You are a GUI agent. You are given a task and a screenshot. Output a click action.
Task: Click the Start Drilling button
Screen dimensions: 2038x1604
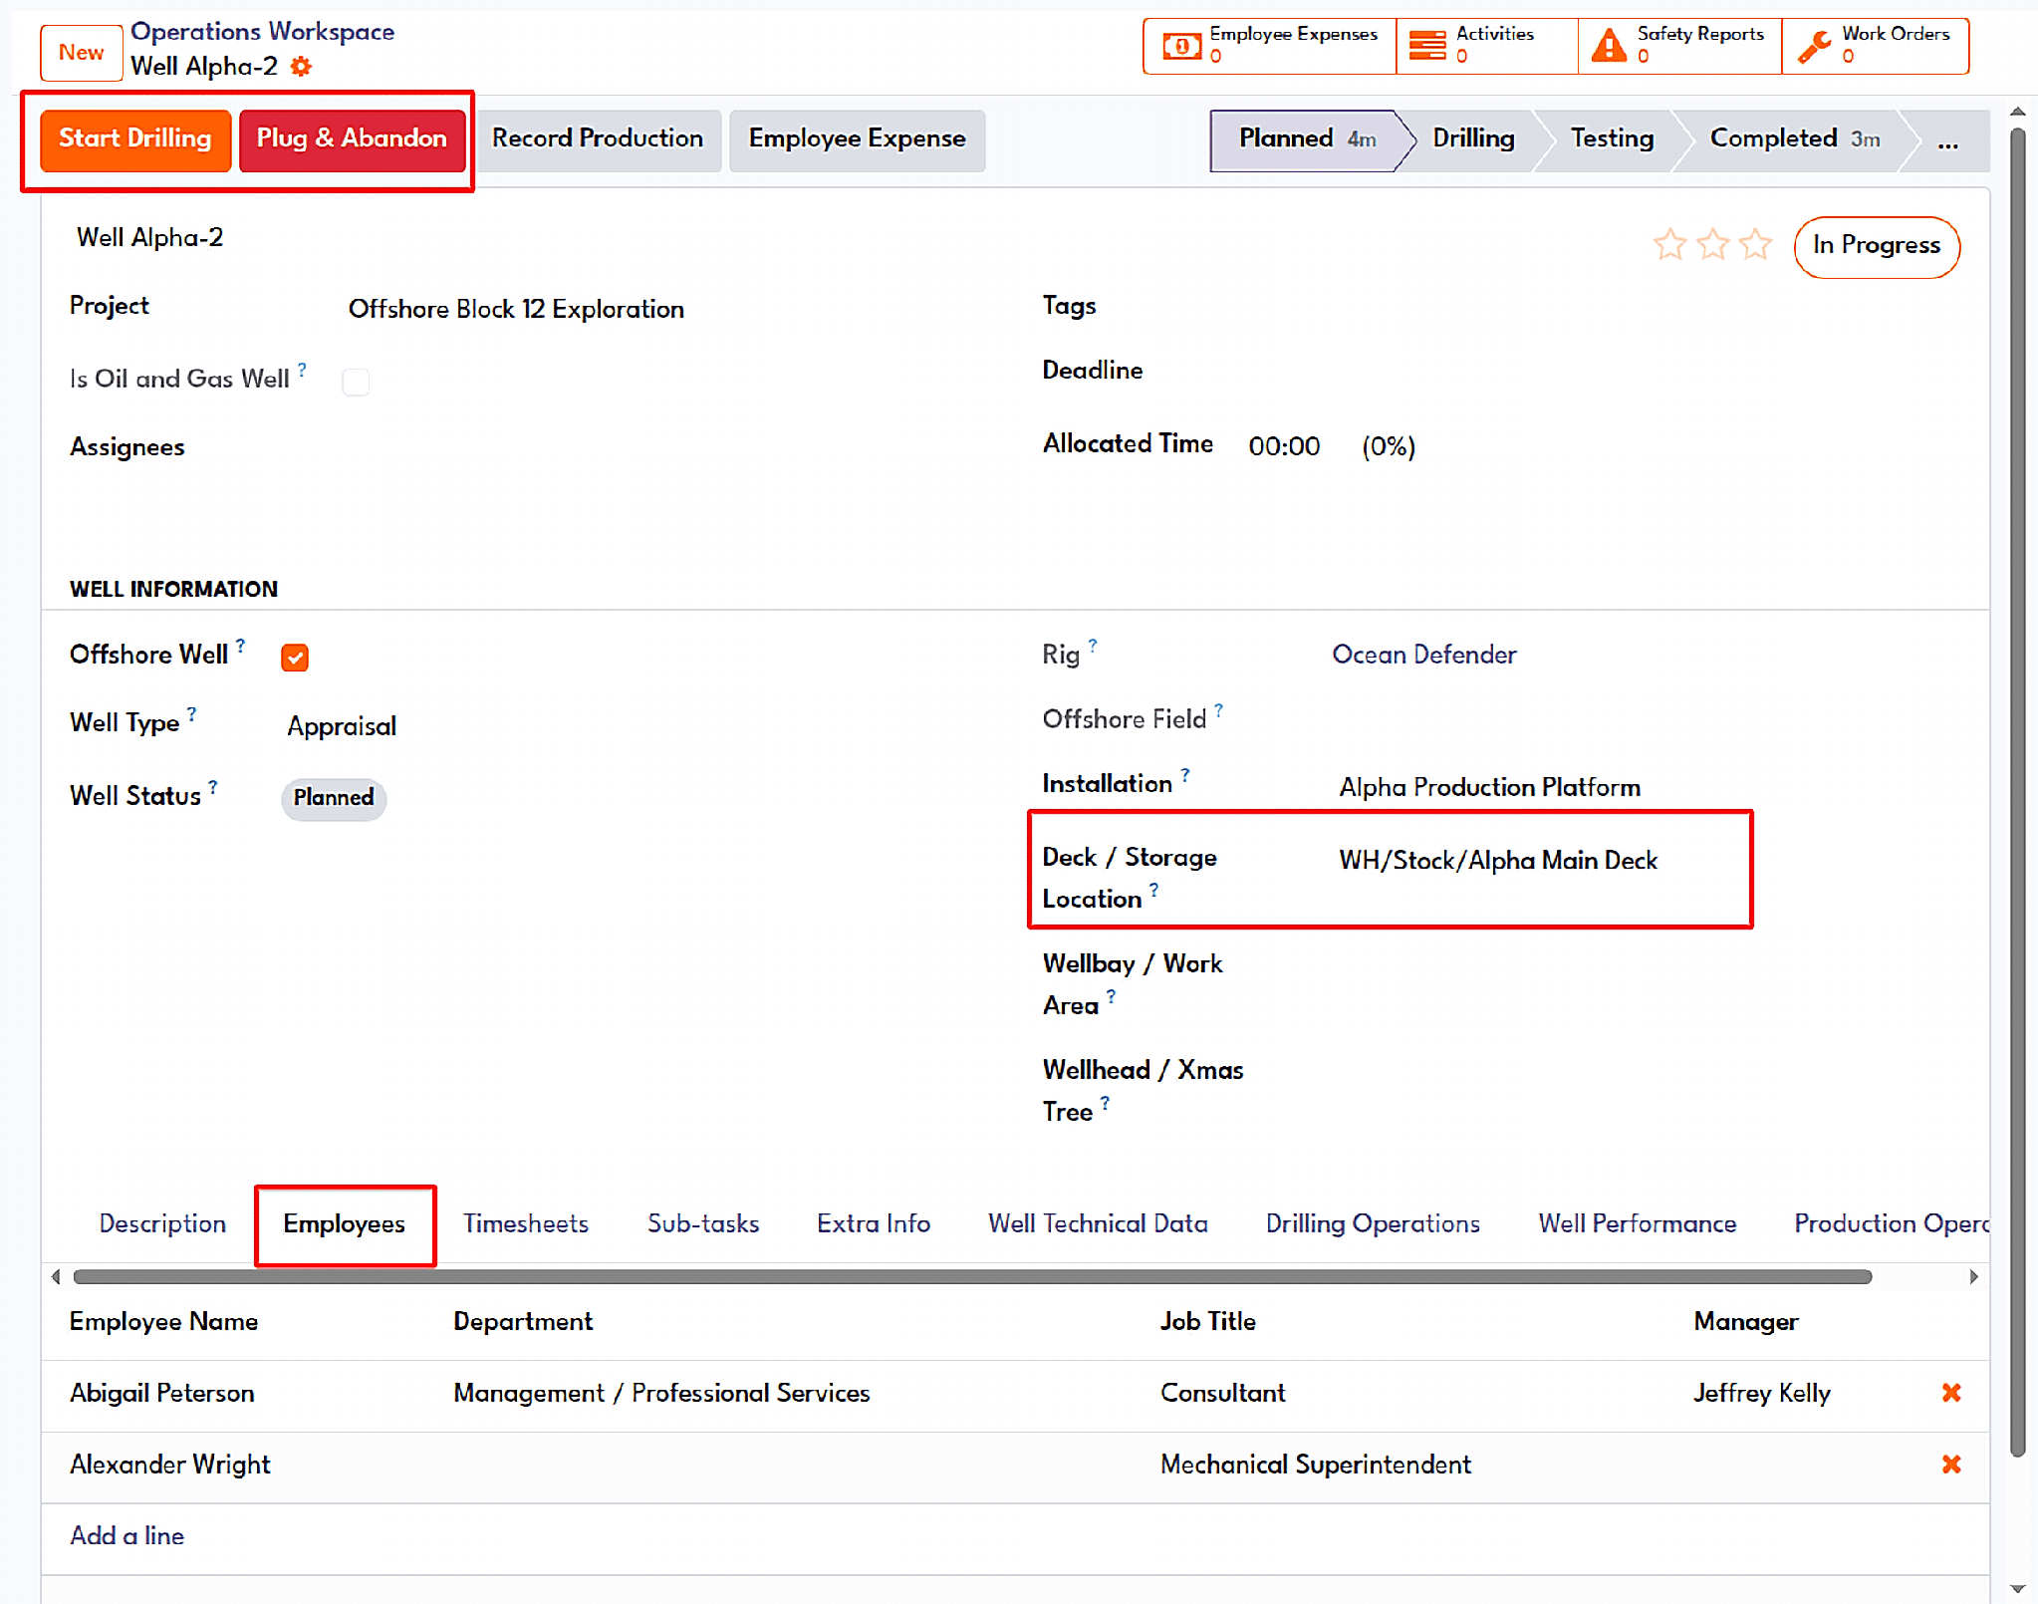click(135, 139)
